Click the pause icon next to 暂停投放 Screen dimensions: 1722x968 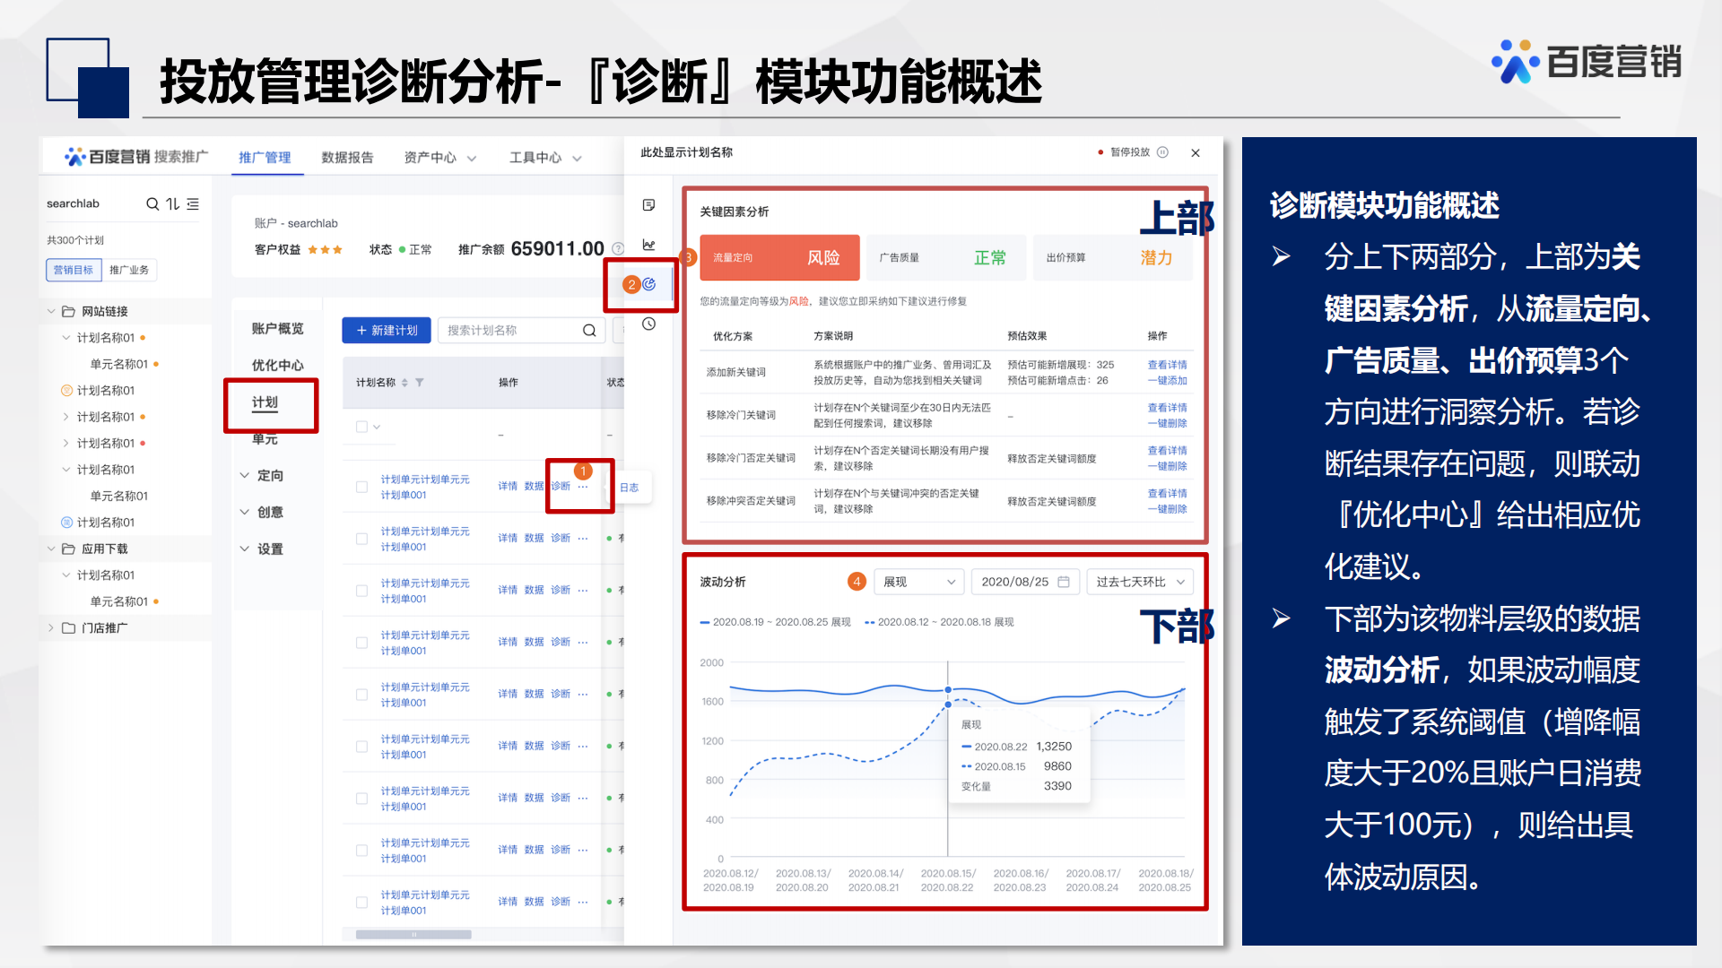point(1162,152)
